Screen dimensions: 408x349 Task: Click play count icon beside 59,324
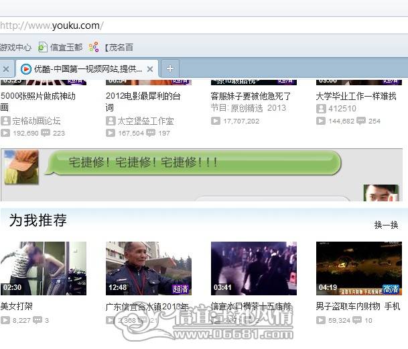point(321,320)
